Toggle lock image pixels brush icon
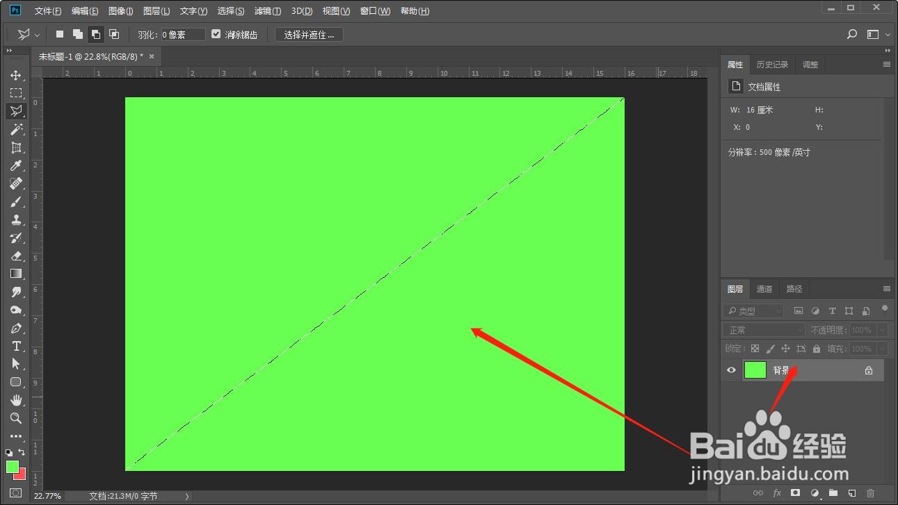This screenshot has width=898, height=505. 770,349
